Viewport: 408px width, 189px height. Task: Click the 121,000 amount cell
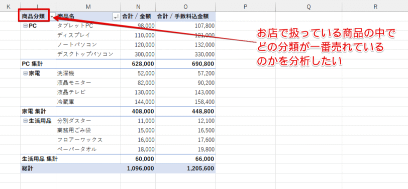[185, 35]
